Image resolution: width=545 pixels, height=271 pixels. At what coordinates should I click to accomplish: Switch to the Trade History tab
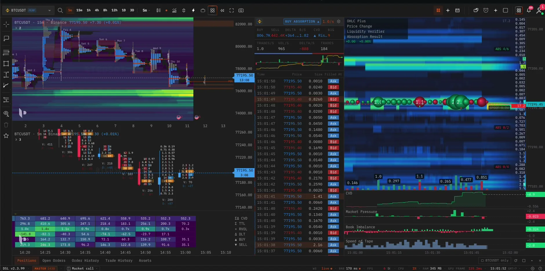pyautogui.click(x=119, y=261)
